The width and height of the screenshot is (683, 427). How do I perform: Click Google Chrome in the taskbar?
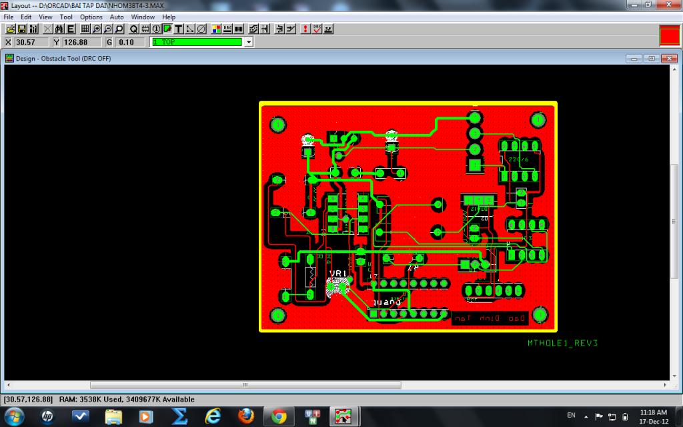[x=279, y=416]
